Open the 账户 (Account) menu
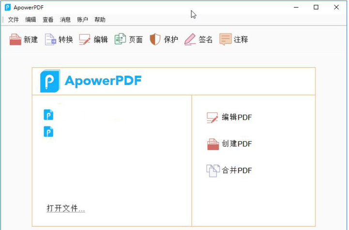349x230 pixels. pos(83,19)
